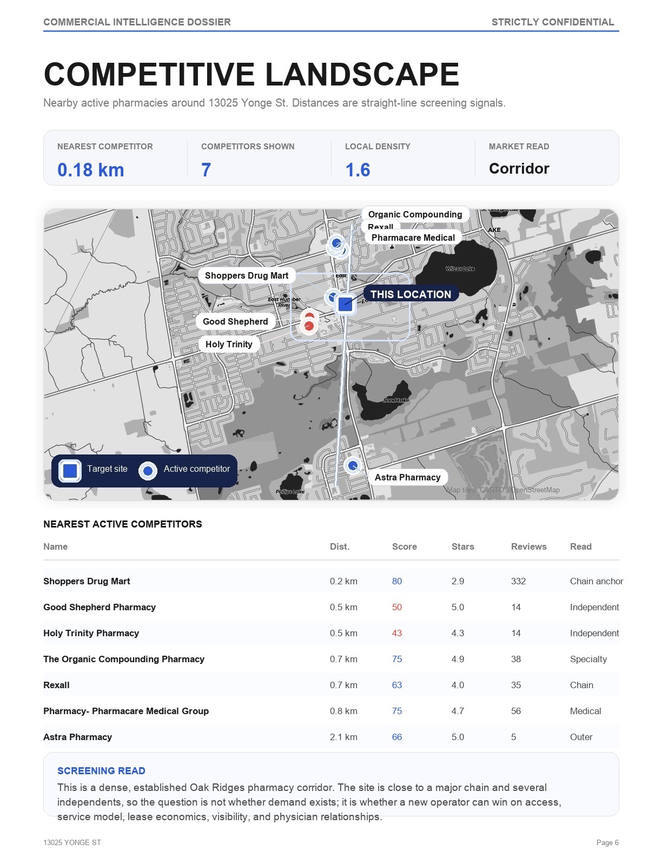Click Holy Trinity Pharmacy score 43

(397, 633)
